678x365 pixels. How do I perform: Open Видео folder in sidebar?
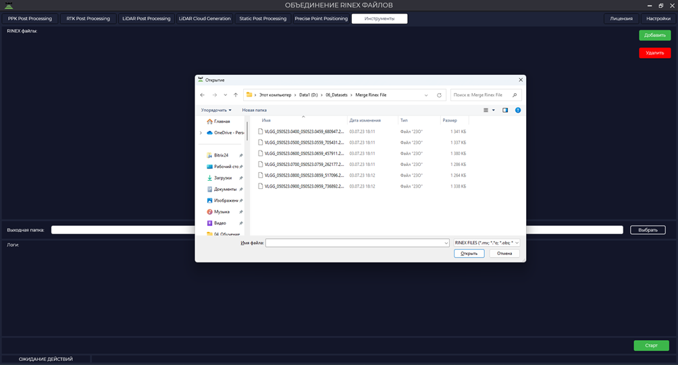(x=216, y=223)
